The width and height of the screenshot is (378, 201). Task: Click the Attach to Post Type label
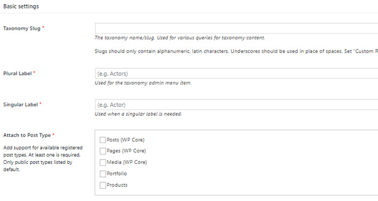pyautogui.click(x=27, y=135)
